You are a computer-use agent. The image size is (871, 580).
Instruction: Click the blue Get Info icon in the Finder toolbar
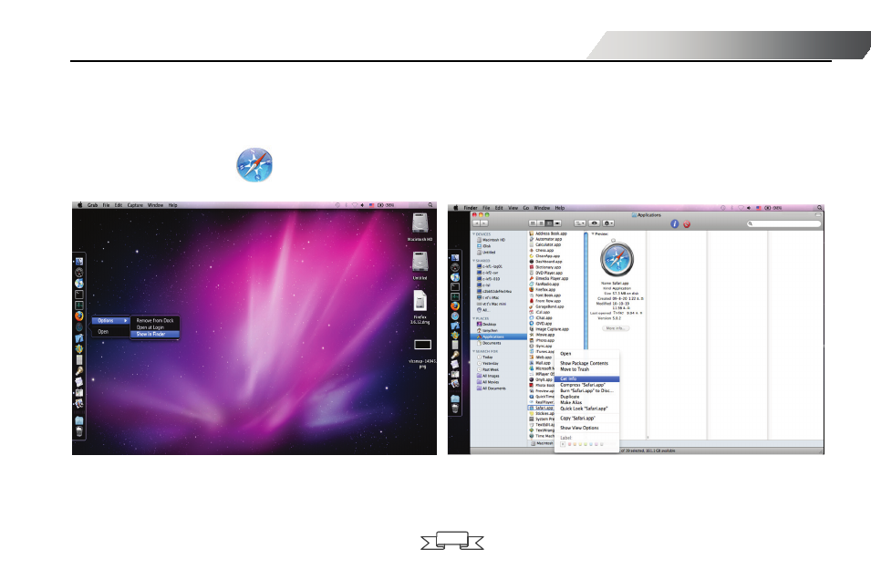pos(674,224)
